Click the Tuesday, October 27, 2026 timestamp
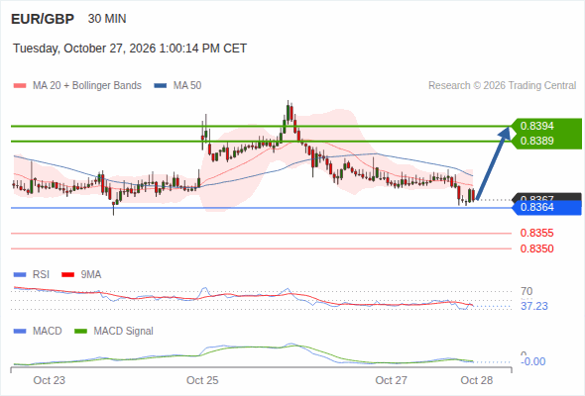 point(130,49)
